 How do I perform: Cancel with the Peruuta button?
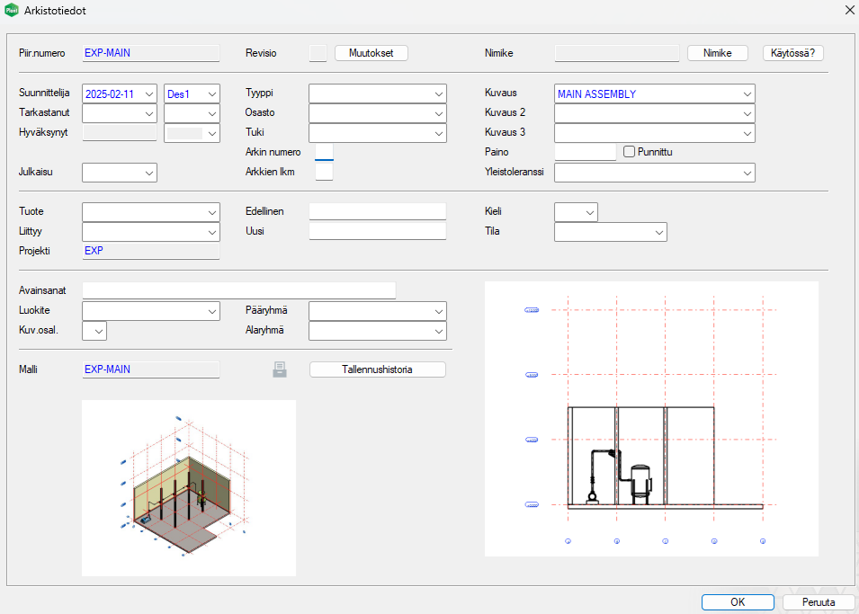click(818, 602)
